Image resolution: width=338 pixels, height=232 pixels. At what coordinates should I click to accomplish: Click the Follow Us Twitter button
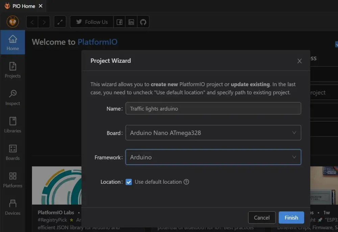click(x=91, y=22)
